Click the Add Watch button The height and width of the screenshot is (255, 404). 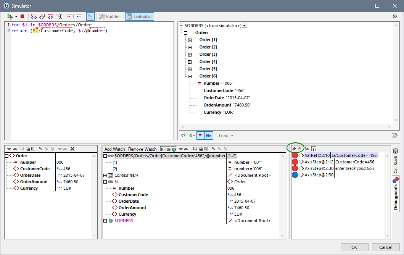click(114, 149)
